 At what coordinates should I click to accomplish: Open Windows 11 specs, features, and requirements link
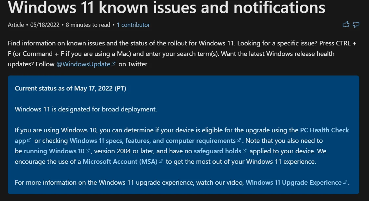152,141
